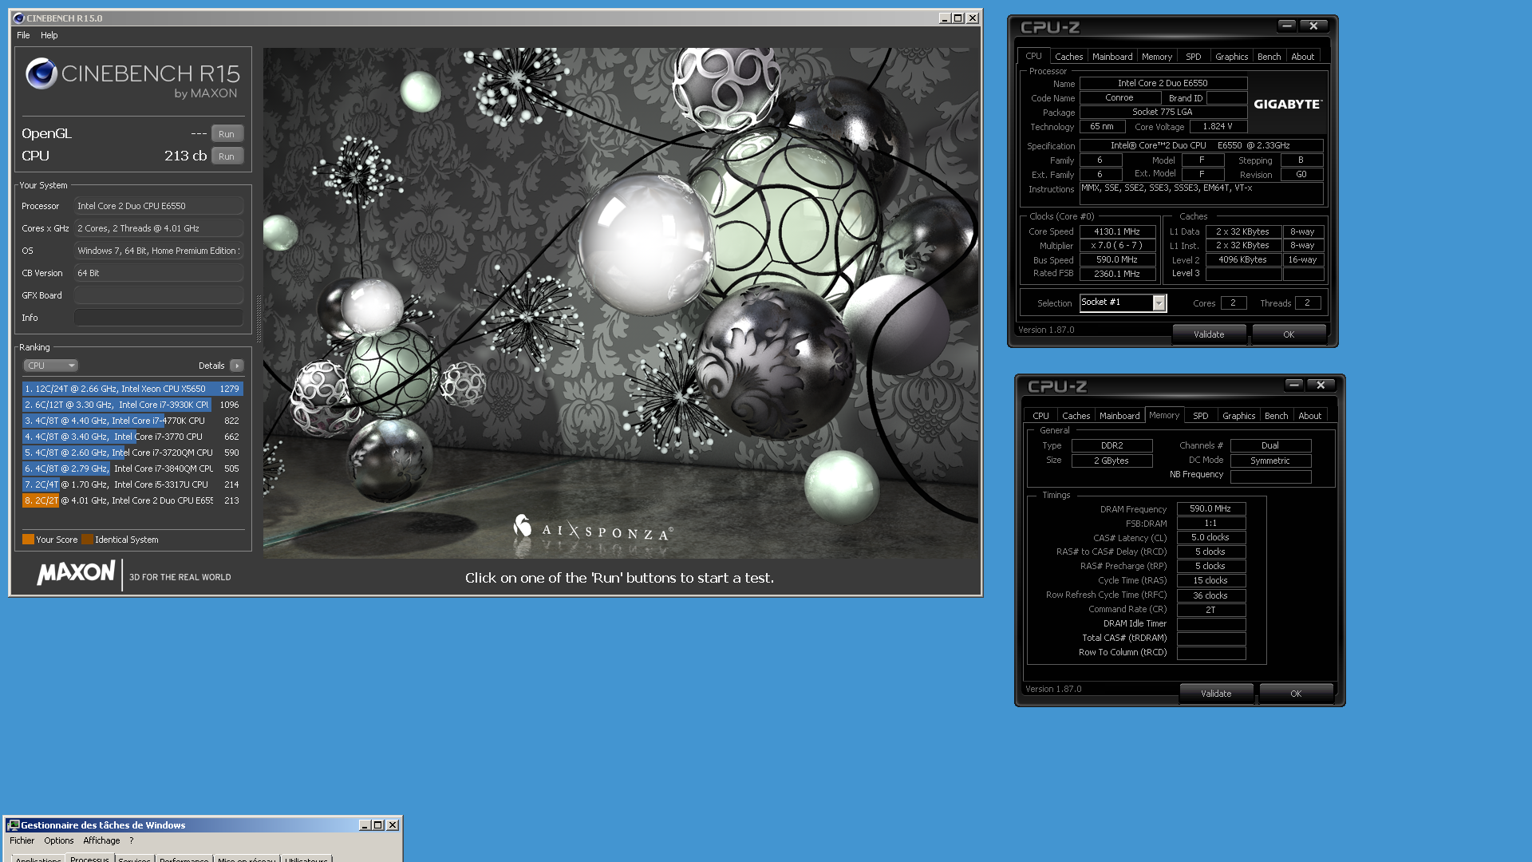1532x862 pixels.
Task: Click the DRAM Frequency value 590.0 MHz
Action: click(x=1210, y=508)
